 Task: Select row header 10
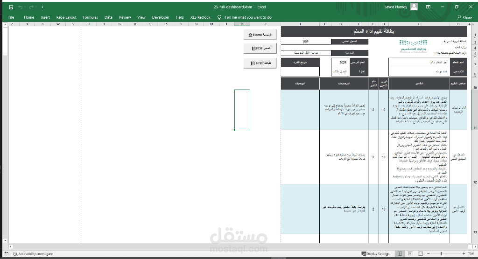pyautogui.click(x=475, y=84)
